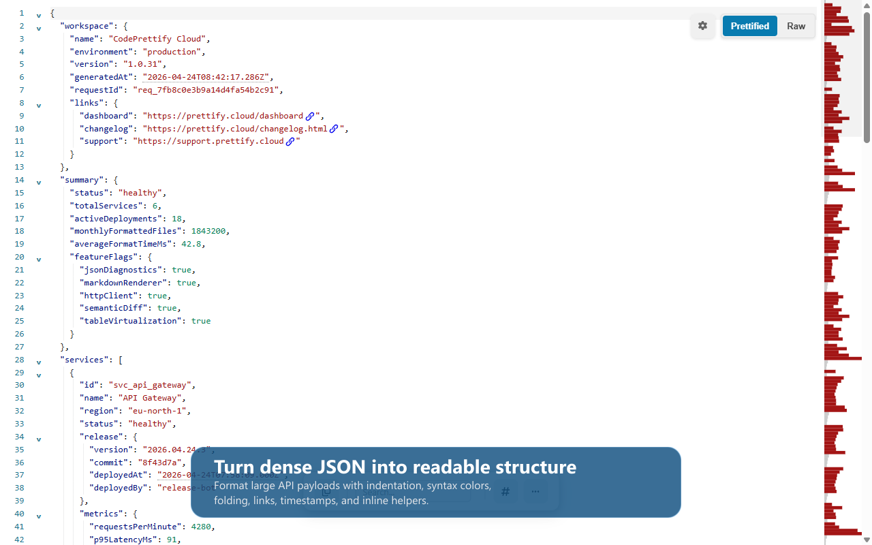Screen dimensions: 872x545
Task: Click the "https://prettify.cloud/changelog.html" string
Action: coord(235,129)
